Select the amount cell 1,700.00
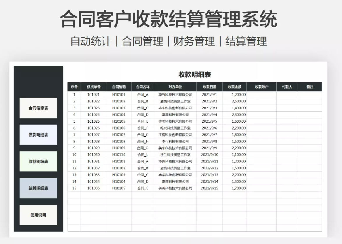 tap(235, 188)
